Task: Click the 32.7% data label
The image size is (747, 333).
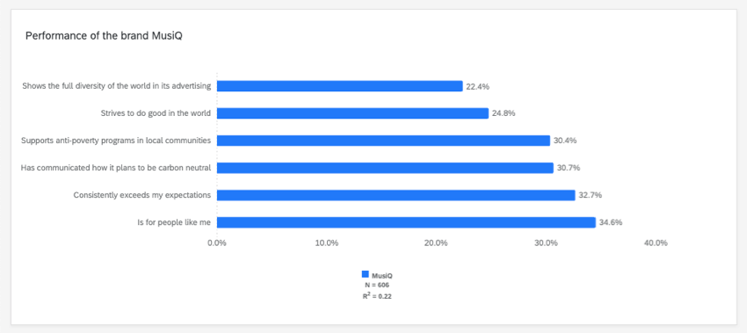Action: pyautogui.click(x=591, y=195)
